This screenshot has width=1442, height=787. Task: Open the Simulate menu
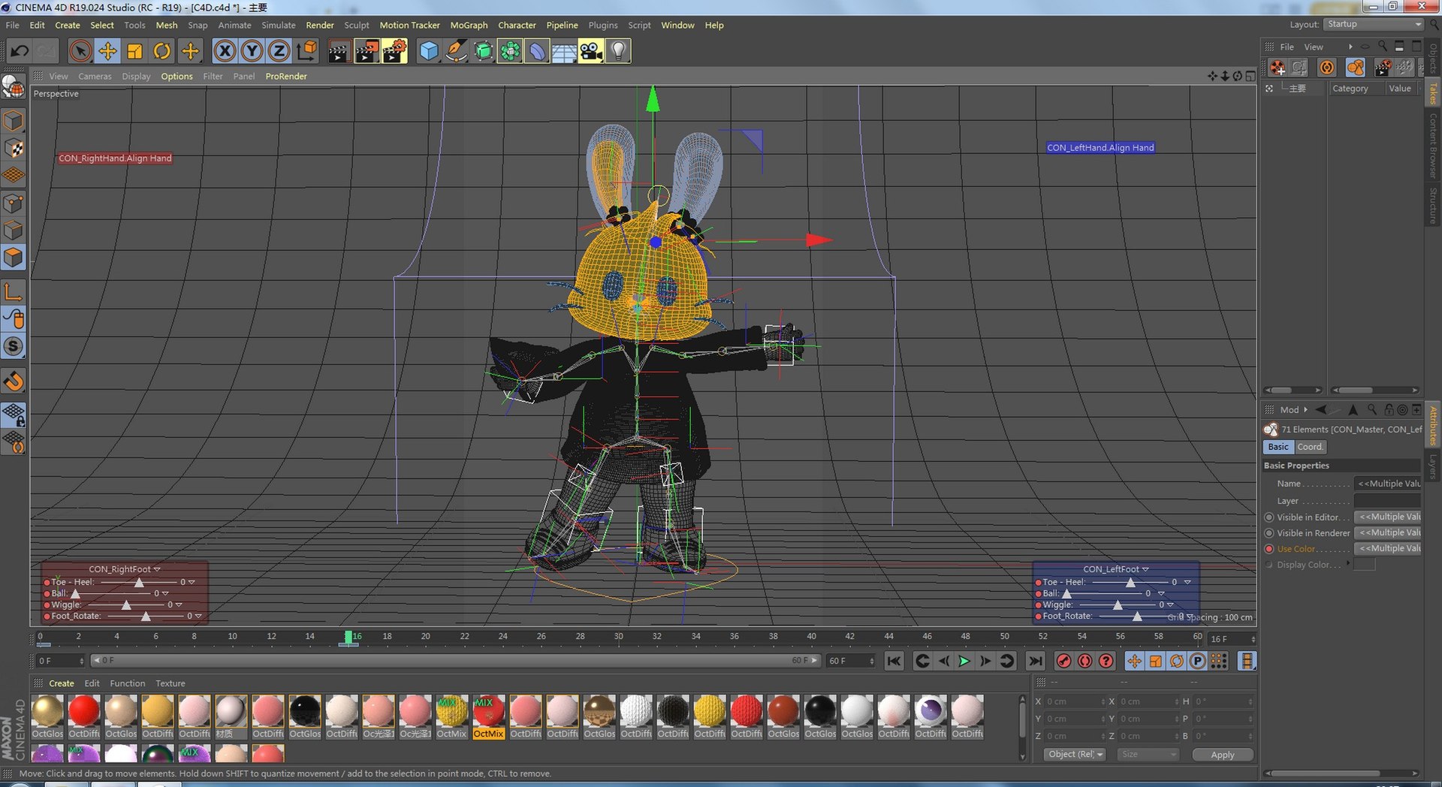coord(278,25)
